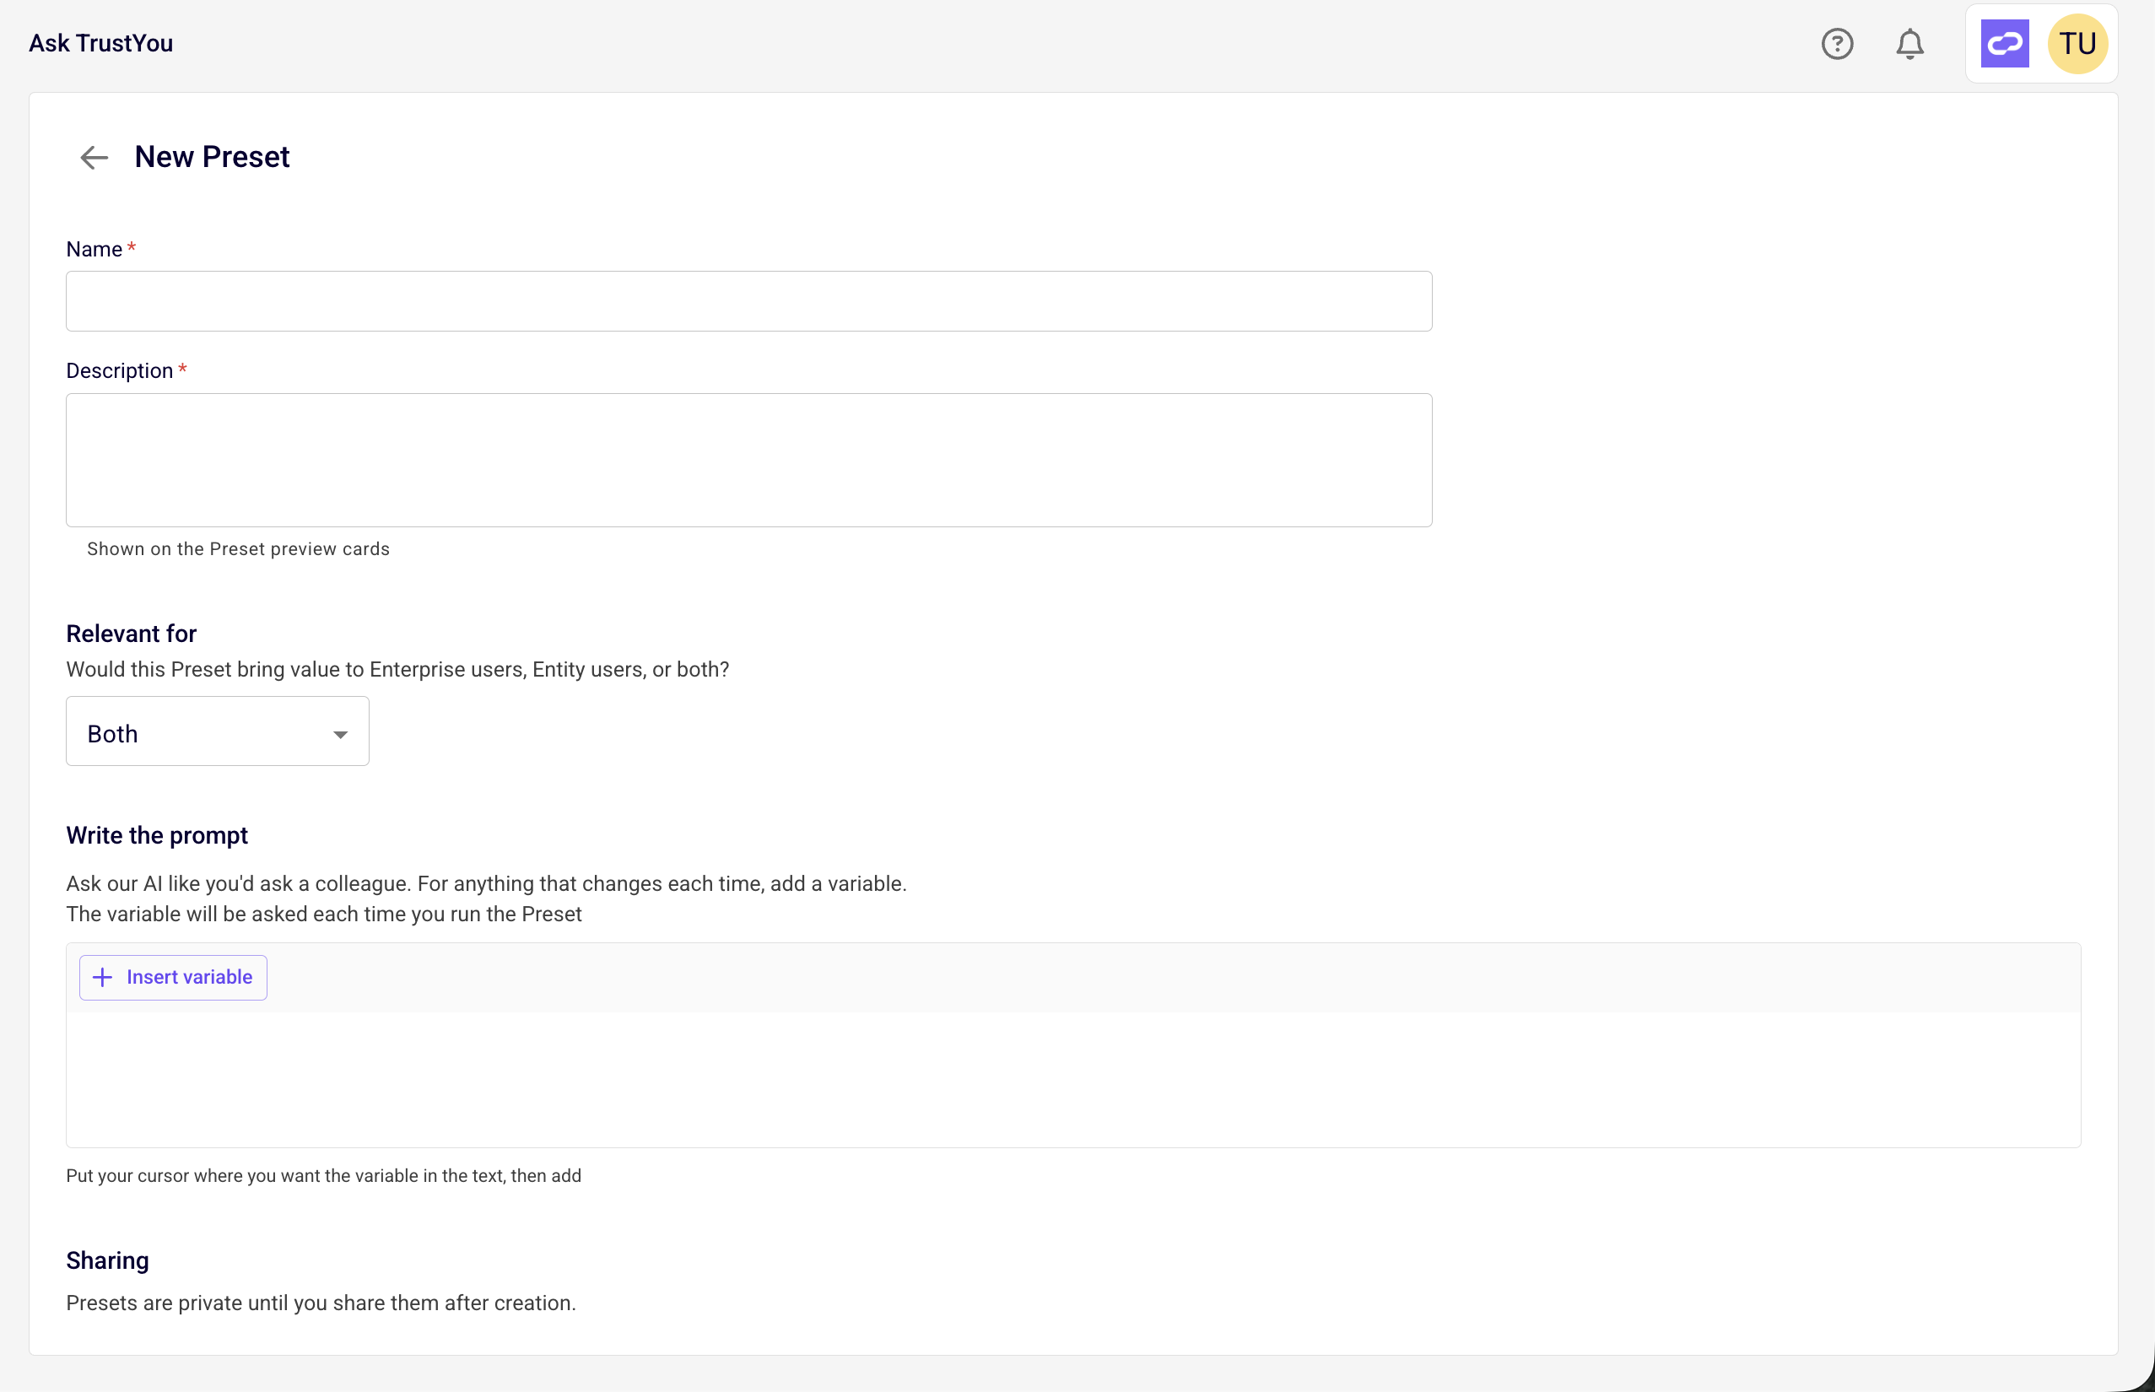Click the 'Presets are private until you share' text
This screenshot has height=1392, width=2155.
pyautogui.click(x=321, y=1303)
